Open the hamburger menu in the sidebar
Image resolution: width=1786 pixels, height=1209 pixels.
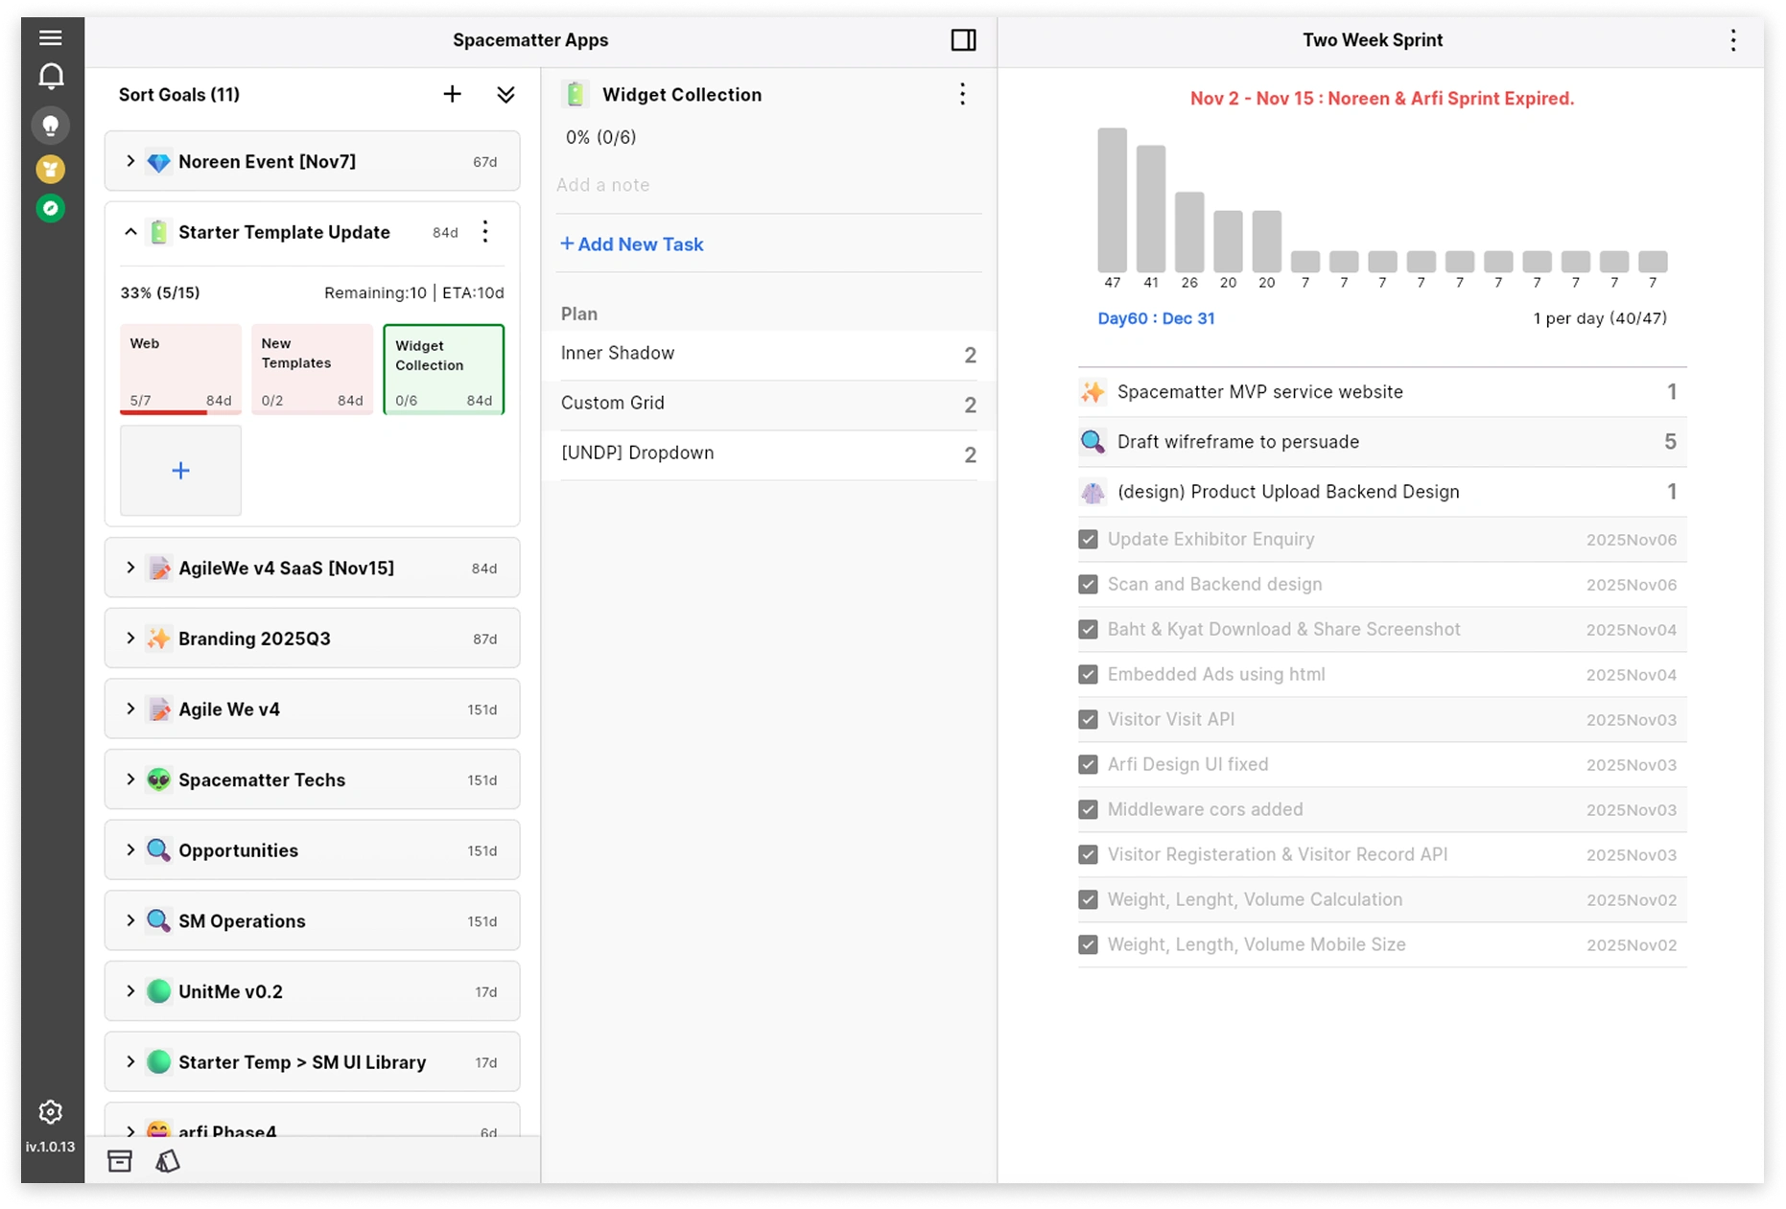tap(51, 37)
